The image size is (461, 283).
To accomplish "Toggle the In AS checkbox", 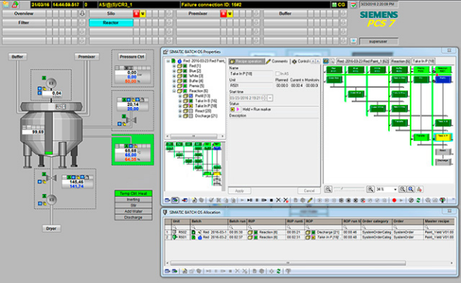I will [x=277, y=73].
